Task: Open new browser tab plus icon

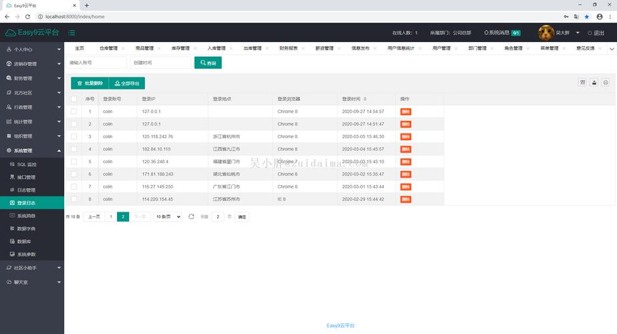Action: [87, 5]
